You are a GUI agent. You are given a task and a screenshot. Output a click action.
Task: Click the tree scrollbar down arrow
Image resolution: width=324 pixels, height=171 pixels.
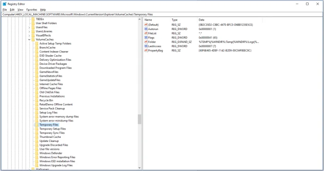click(139, 168)
